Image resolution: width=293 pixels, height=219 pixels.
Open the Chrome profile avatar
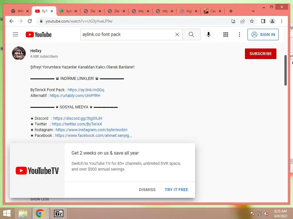pos(272,21)
